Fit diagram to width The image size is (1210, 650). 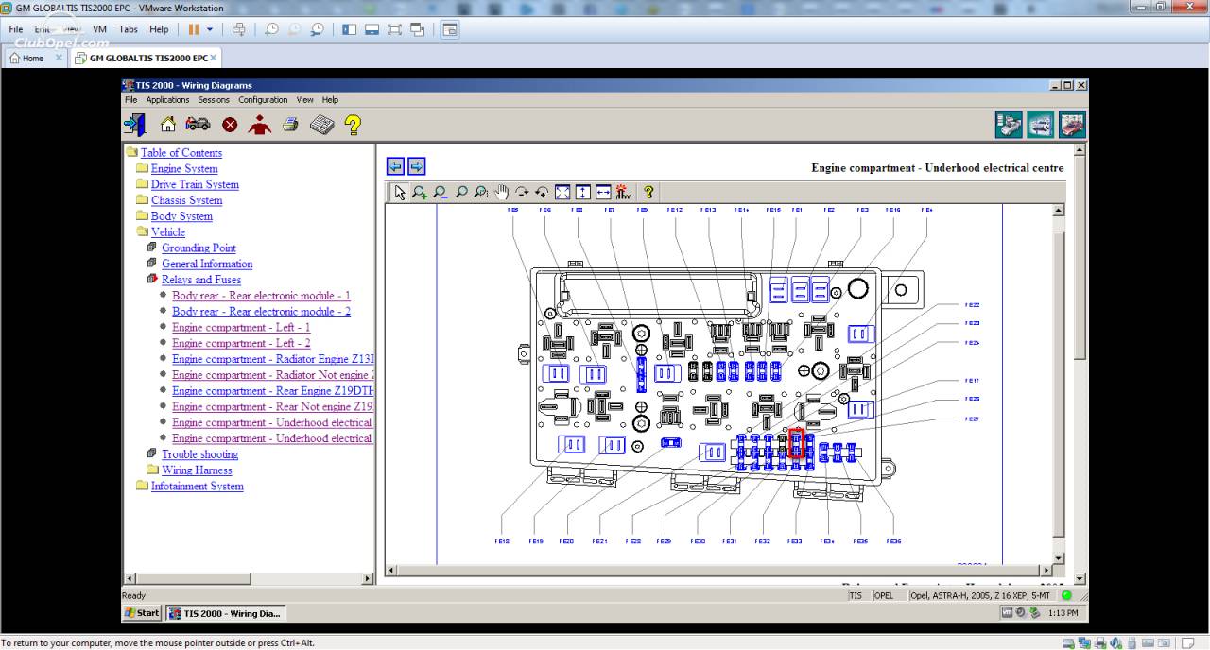point(603,192)
